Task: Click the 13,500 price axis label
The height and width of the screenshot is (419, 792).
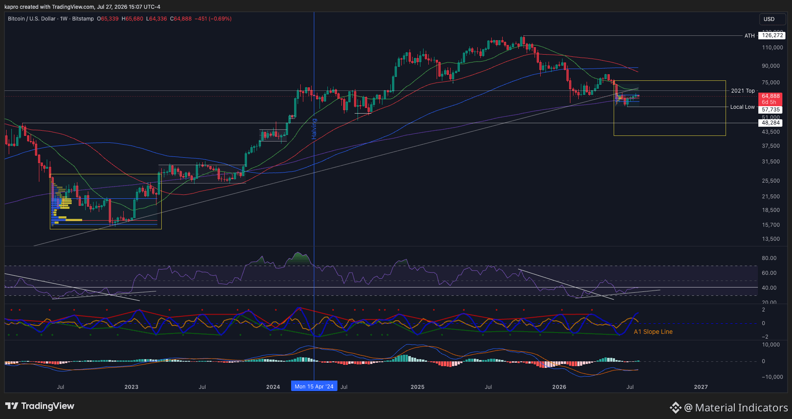Action: (771, 239)
